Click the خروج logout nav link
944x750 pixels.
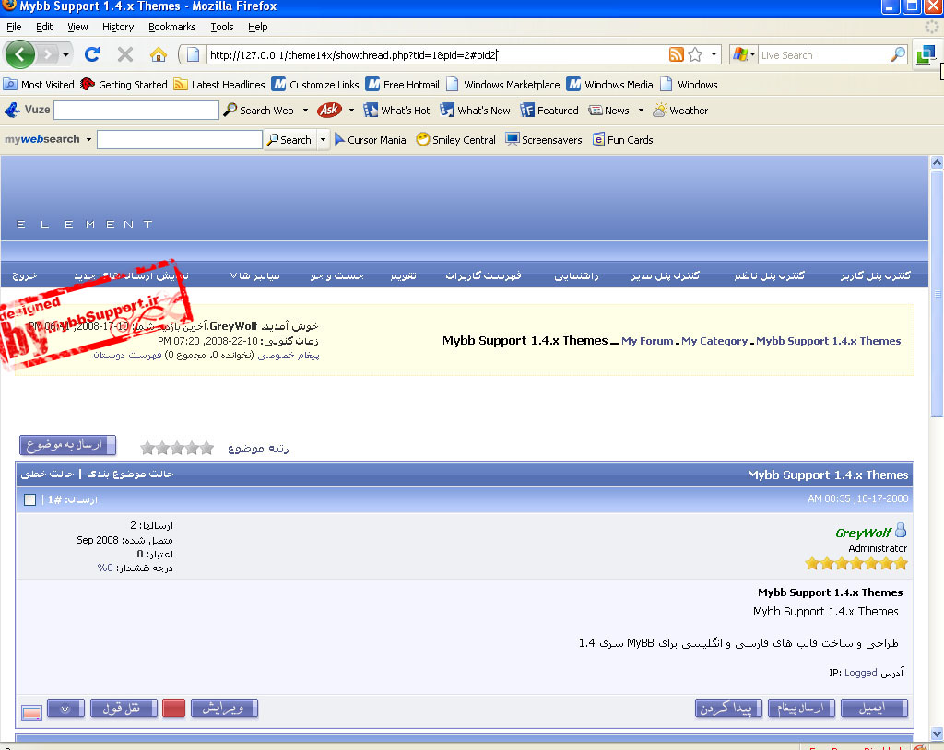(25, 275)
